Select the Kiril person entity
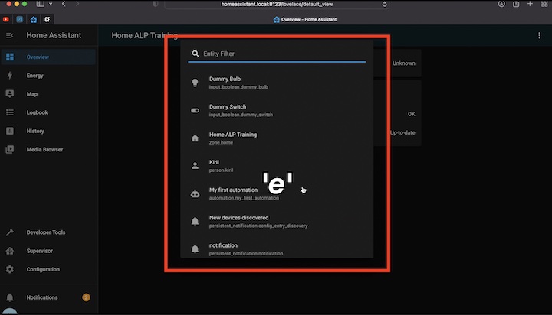 [x=277, y=166]
